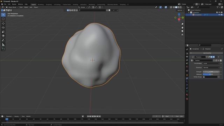Select the Select Box tool

pos(3,15)
